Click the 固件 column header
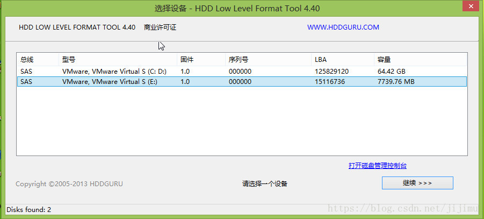The width and height of the screenshot is (484, 219). coord(201,59)
